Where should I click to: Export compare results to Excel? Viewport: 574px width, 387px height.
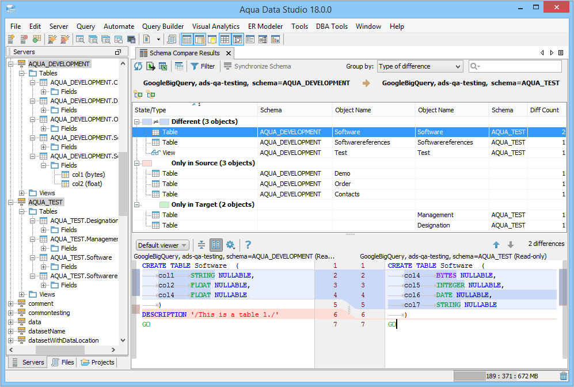(x=163, y=66)
